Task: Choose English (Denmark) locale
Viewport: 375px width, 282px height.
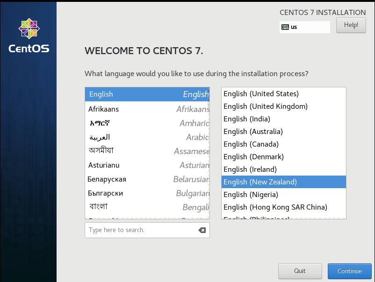Action: 284,157
